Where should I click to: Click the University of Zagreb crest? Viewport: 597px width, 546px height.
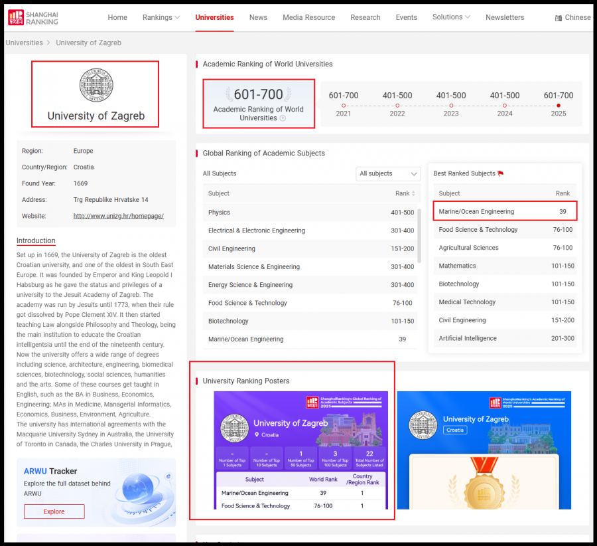click(x=96, y=85)
